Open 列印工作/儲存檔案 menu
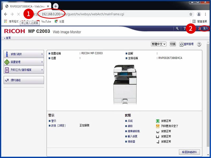Image resolution: width=211 pixels, height=158 pixels. (24, 70)
